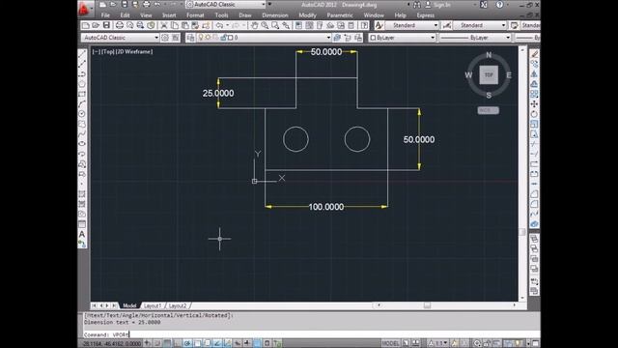Select the Ellipse draw tool
618x348 pixels.
[82, 144]
